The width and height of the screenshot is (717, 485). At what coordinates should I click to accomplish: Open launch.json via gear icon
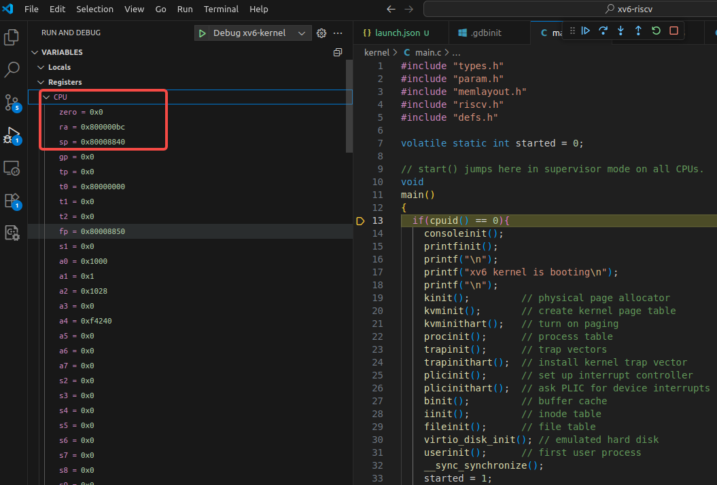(321, 33)
